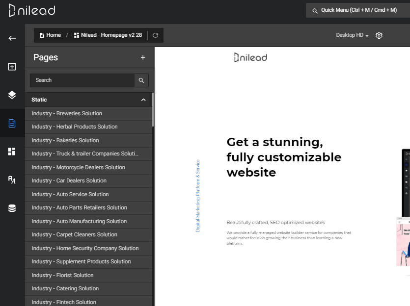Click Nilead - Homepage v2 28 breadcrumb
Screen dimensions: 410x306
point(108,35)
